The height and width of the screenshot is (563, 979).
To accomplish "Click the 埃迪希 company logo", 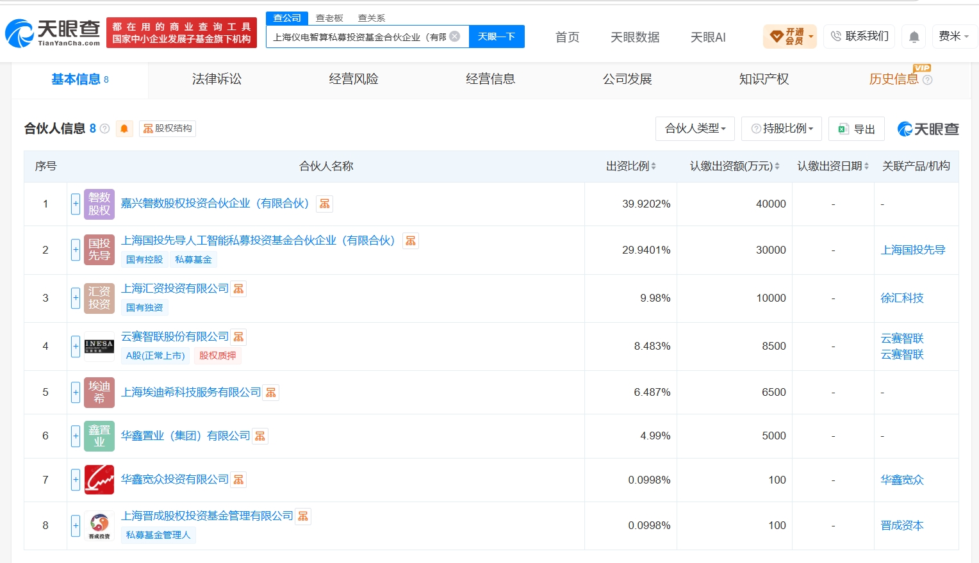I will [99, 392].
